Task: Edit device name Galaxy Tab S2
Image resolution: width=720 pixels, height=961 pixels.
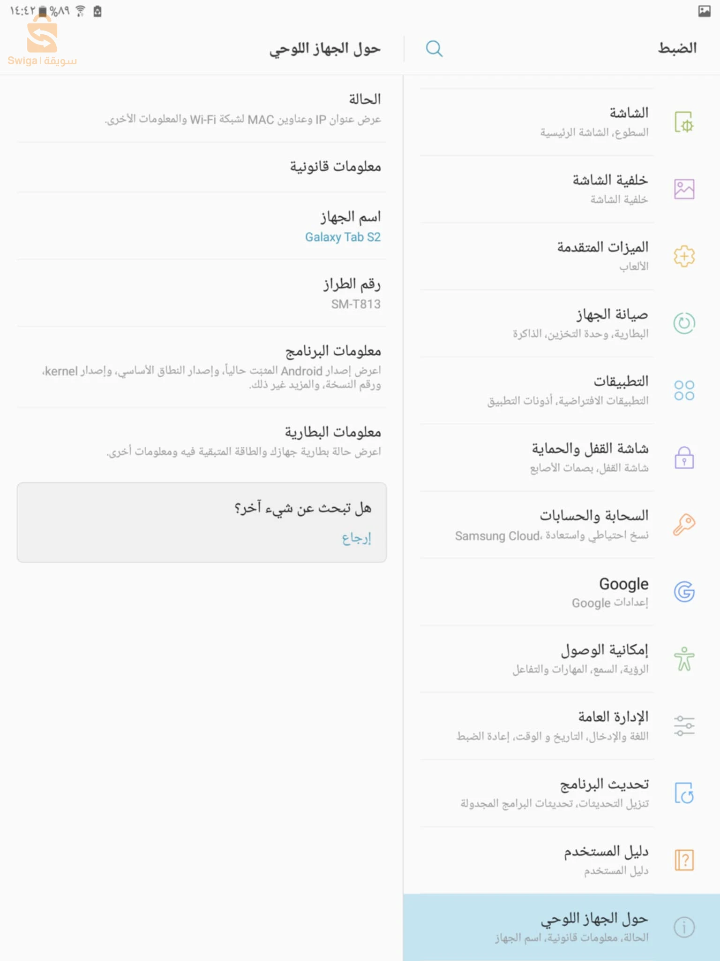Action: tap(343, 237)
